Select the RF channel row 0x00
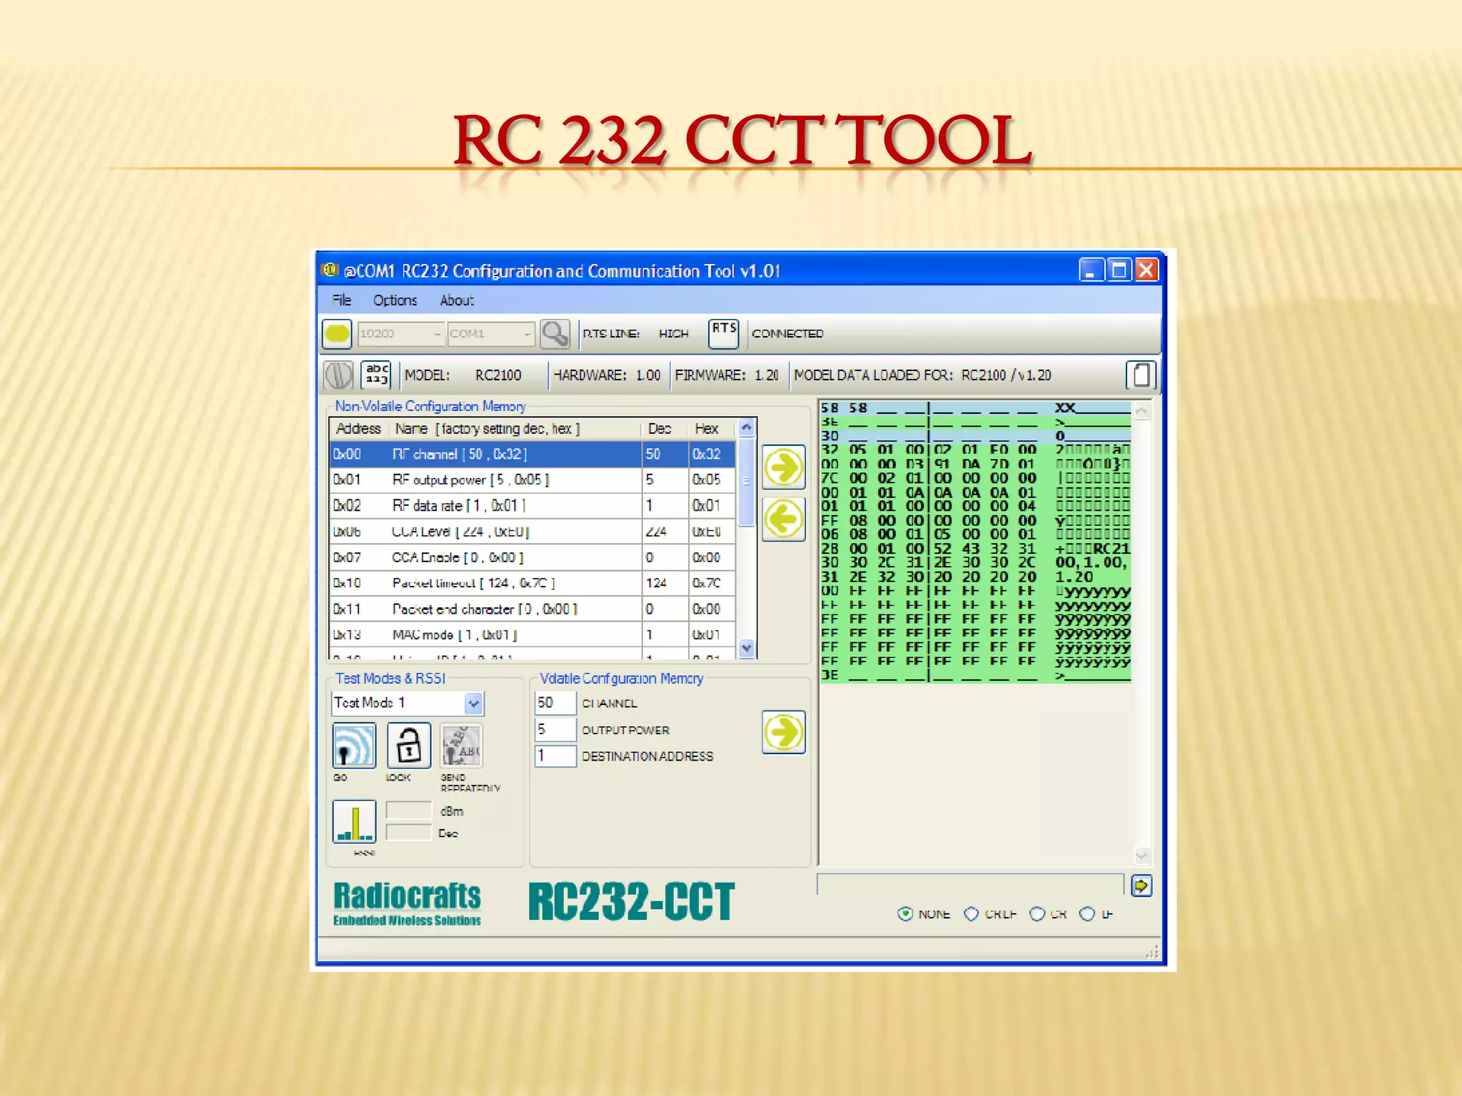This screenshot has height=1096, width=1462. [533, 454]
